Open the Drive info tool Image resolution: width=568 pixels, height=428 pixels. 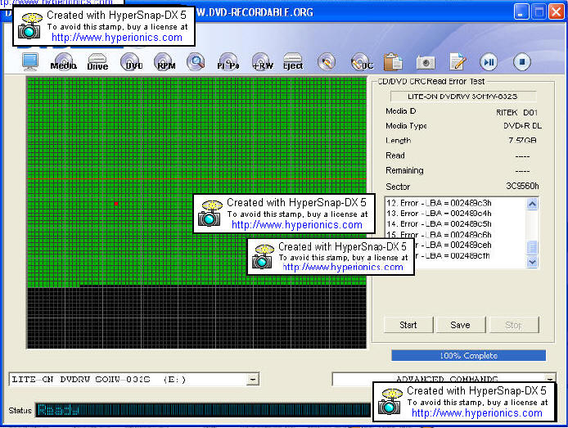click(x=97, y=62)
